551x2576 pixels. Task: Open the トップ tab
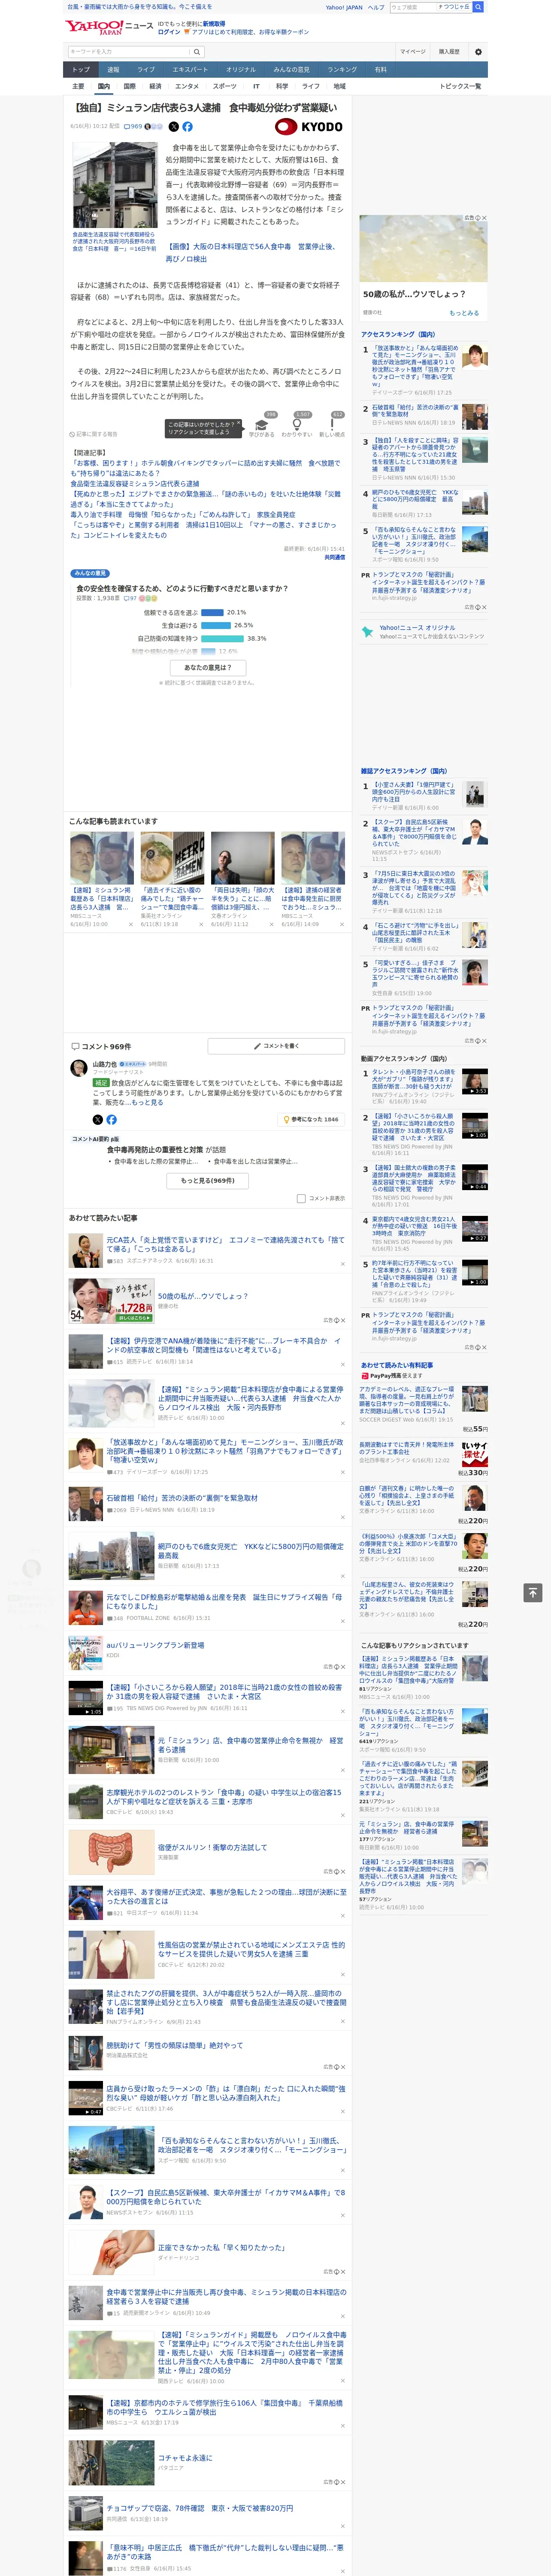pos(81,70)
